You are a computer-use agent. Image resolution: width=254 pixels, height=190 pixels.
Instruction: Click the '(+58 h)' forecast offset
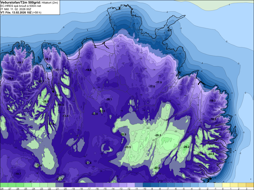37,12
